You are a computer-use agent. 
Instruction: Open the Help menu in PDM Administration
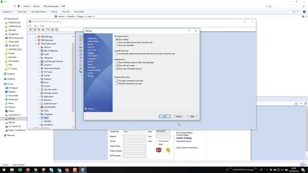(42, 25)
